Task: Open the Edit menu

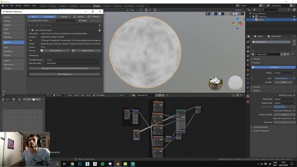Action: pos(12,6)
